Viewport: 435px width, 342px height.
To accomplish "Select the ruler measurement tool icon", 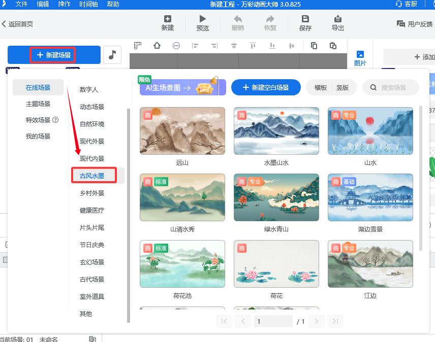I will 137,46.
